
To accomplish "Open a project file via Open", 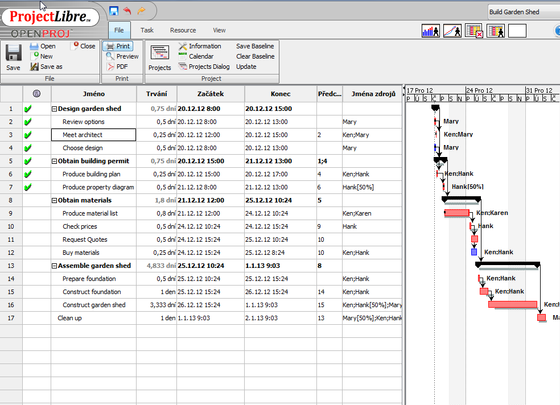I will click(x=43, y=46).
